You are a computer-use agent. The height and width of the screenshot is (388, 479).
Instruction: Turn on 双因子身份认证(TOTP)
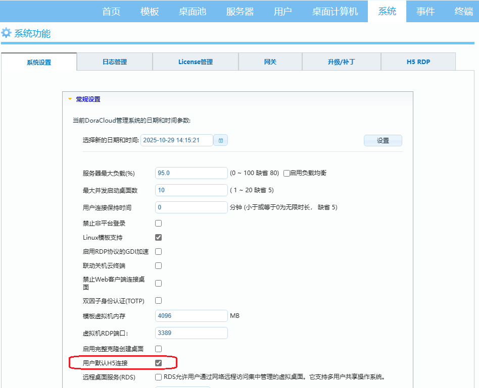(x=158, y=300)
